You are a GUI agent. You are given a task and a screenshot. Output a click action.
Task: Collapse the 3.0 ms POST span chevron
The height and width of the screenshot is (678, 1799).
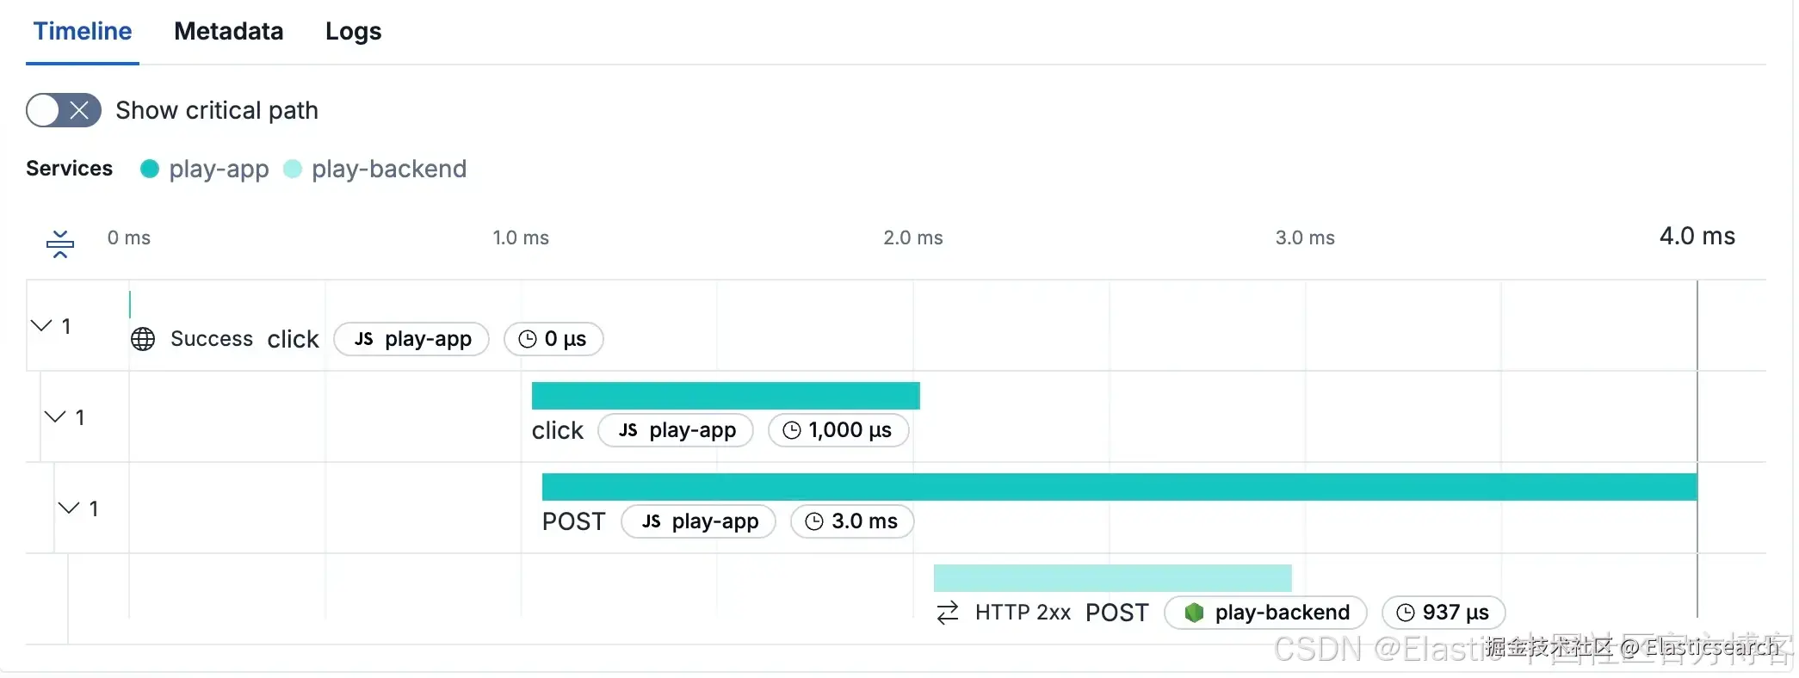[x=69, y=508]
